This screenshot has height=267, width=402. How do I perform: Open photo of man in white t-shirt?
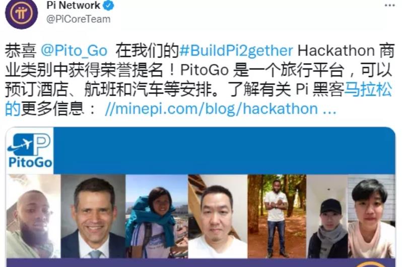[x=218, y=216]
